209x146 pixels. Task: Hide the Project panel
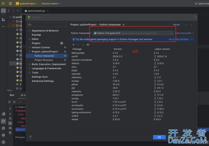tap(18, 11)
